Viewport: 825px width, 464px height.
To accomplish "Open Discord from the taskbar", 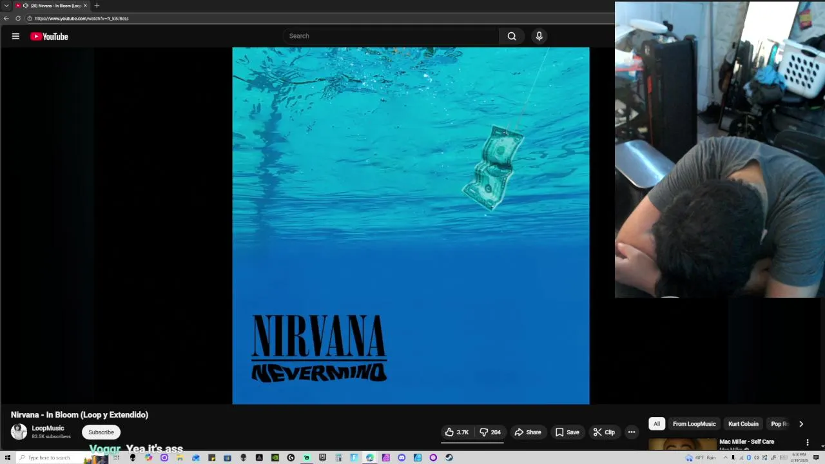I will point(402,458).
